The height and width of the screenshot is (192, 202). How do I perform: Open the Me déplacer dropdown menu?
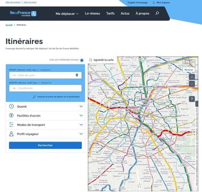(x=67, y=13)
